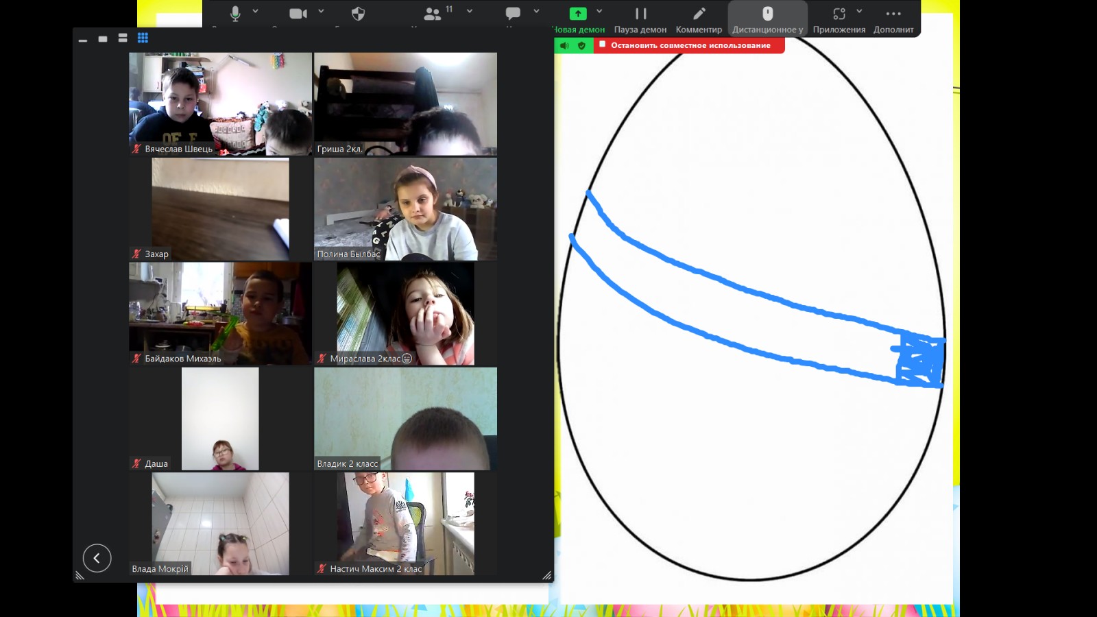1097x617 pixels.
Task: Select Влада Мокрій video tile
Action: tap(220, 524)
